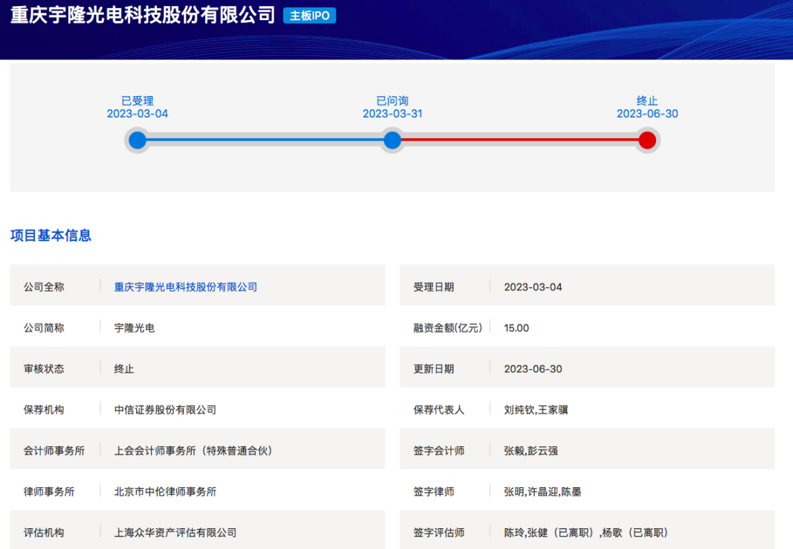Click the 主板IPO badge
This screenshot has height=549, width=793.
click(x=309, y=16)
